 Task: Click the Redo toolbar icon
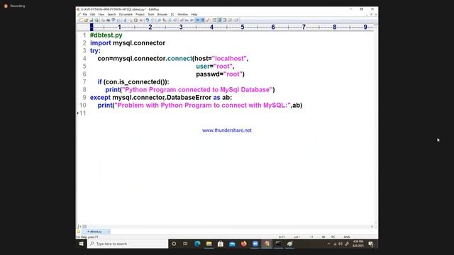coord(153,20)
